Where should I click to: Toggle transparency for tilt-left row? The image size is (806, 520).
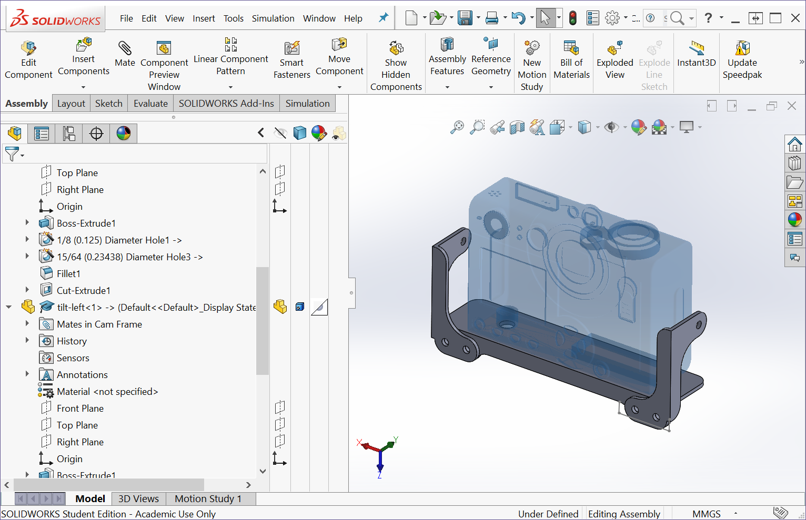319,307
